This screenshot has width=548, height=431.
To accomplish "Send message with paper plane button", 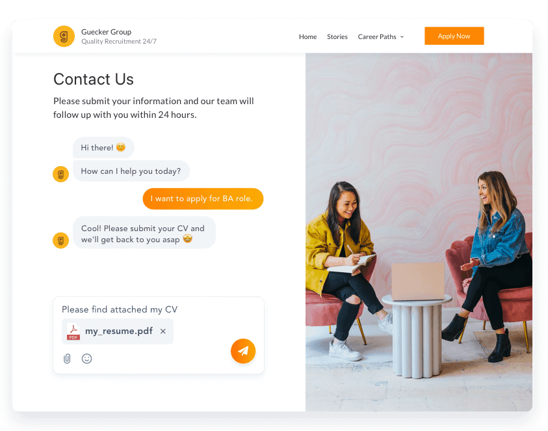I will point(243,351).
